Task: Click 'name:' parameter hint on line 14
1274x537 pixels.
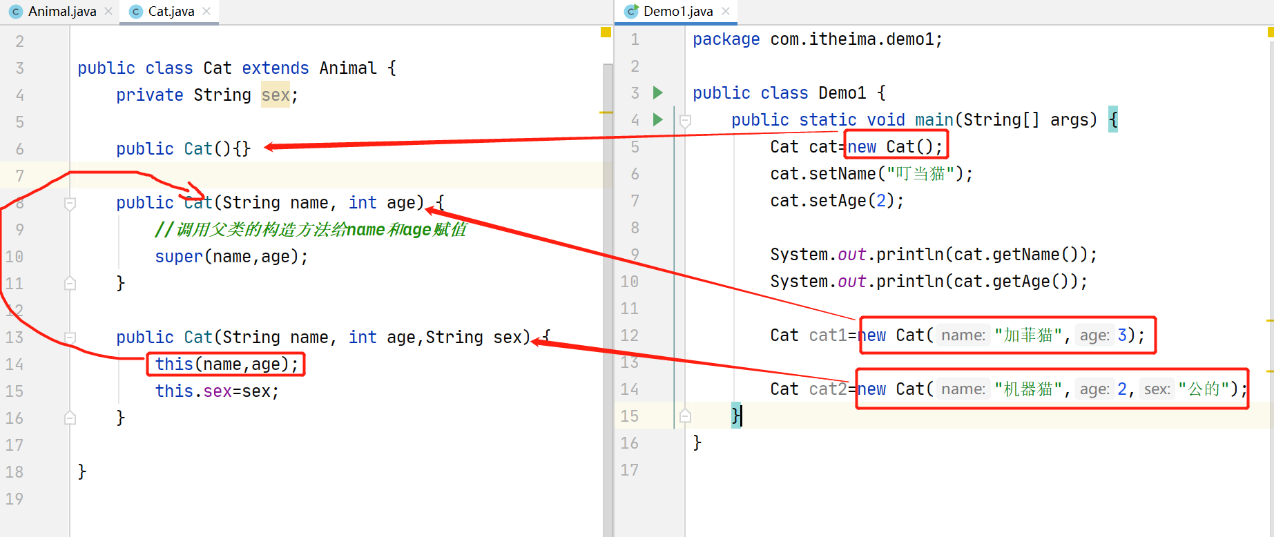Action: click(x=963, y=389)
